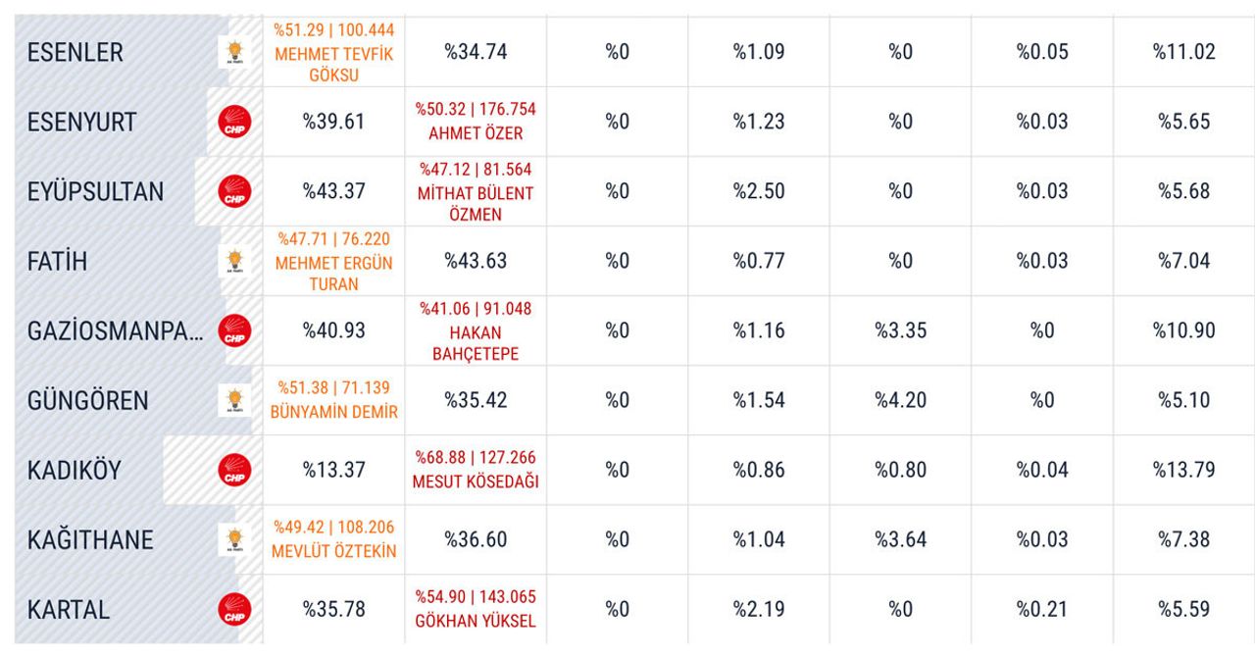
Task: Click winner MEHMET TEVFİK GÖKSU result
Action: [333, 53]
